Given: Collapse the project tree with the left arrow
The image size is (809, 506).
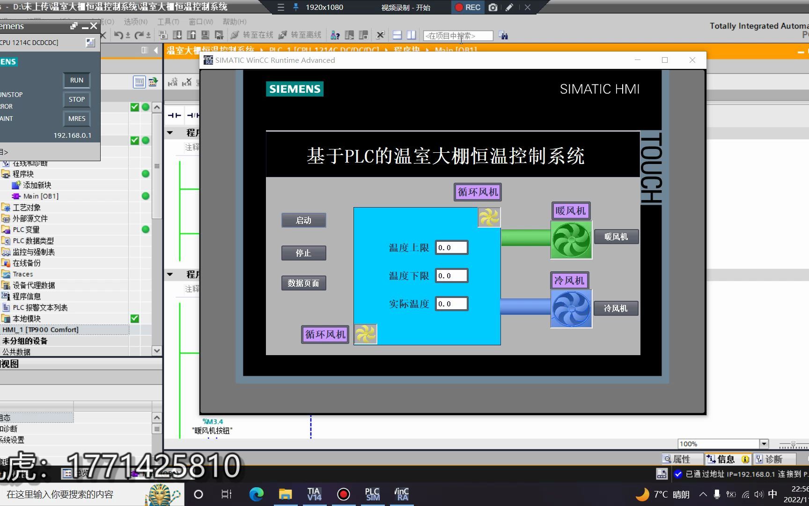Looking at the screenshot, I should 155,50.
